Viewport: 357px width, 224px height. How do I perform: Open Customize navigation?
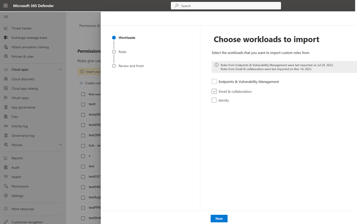[x=27, y=222]
